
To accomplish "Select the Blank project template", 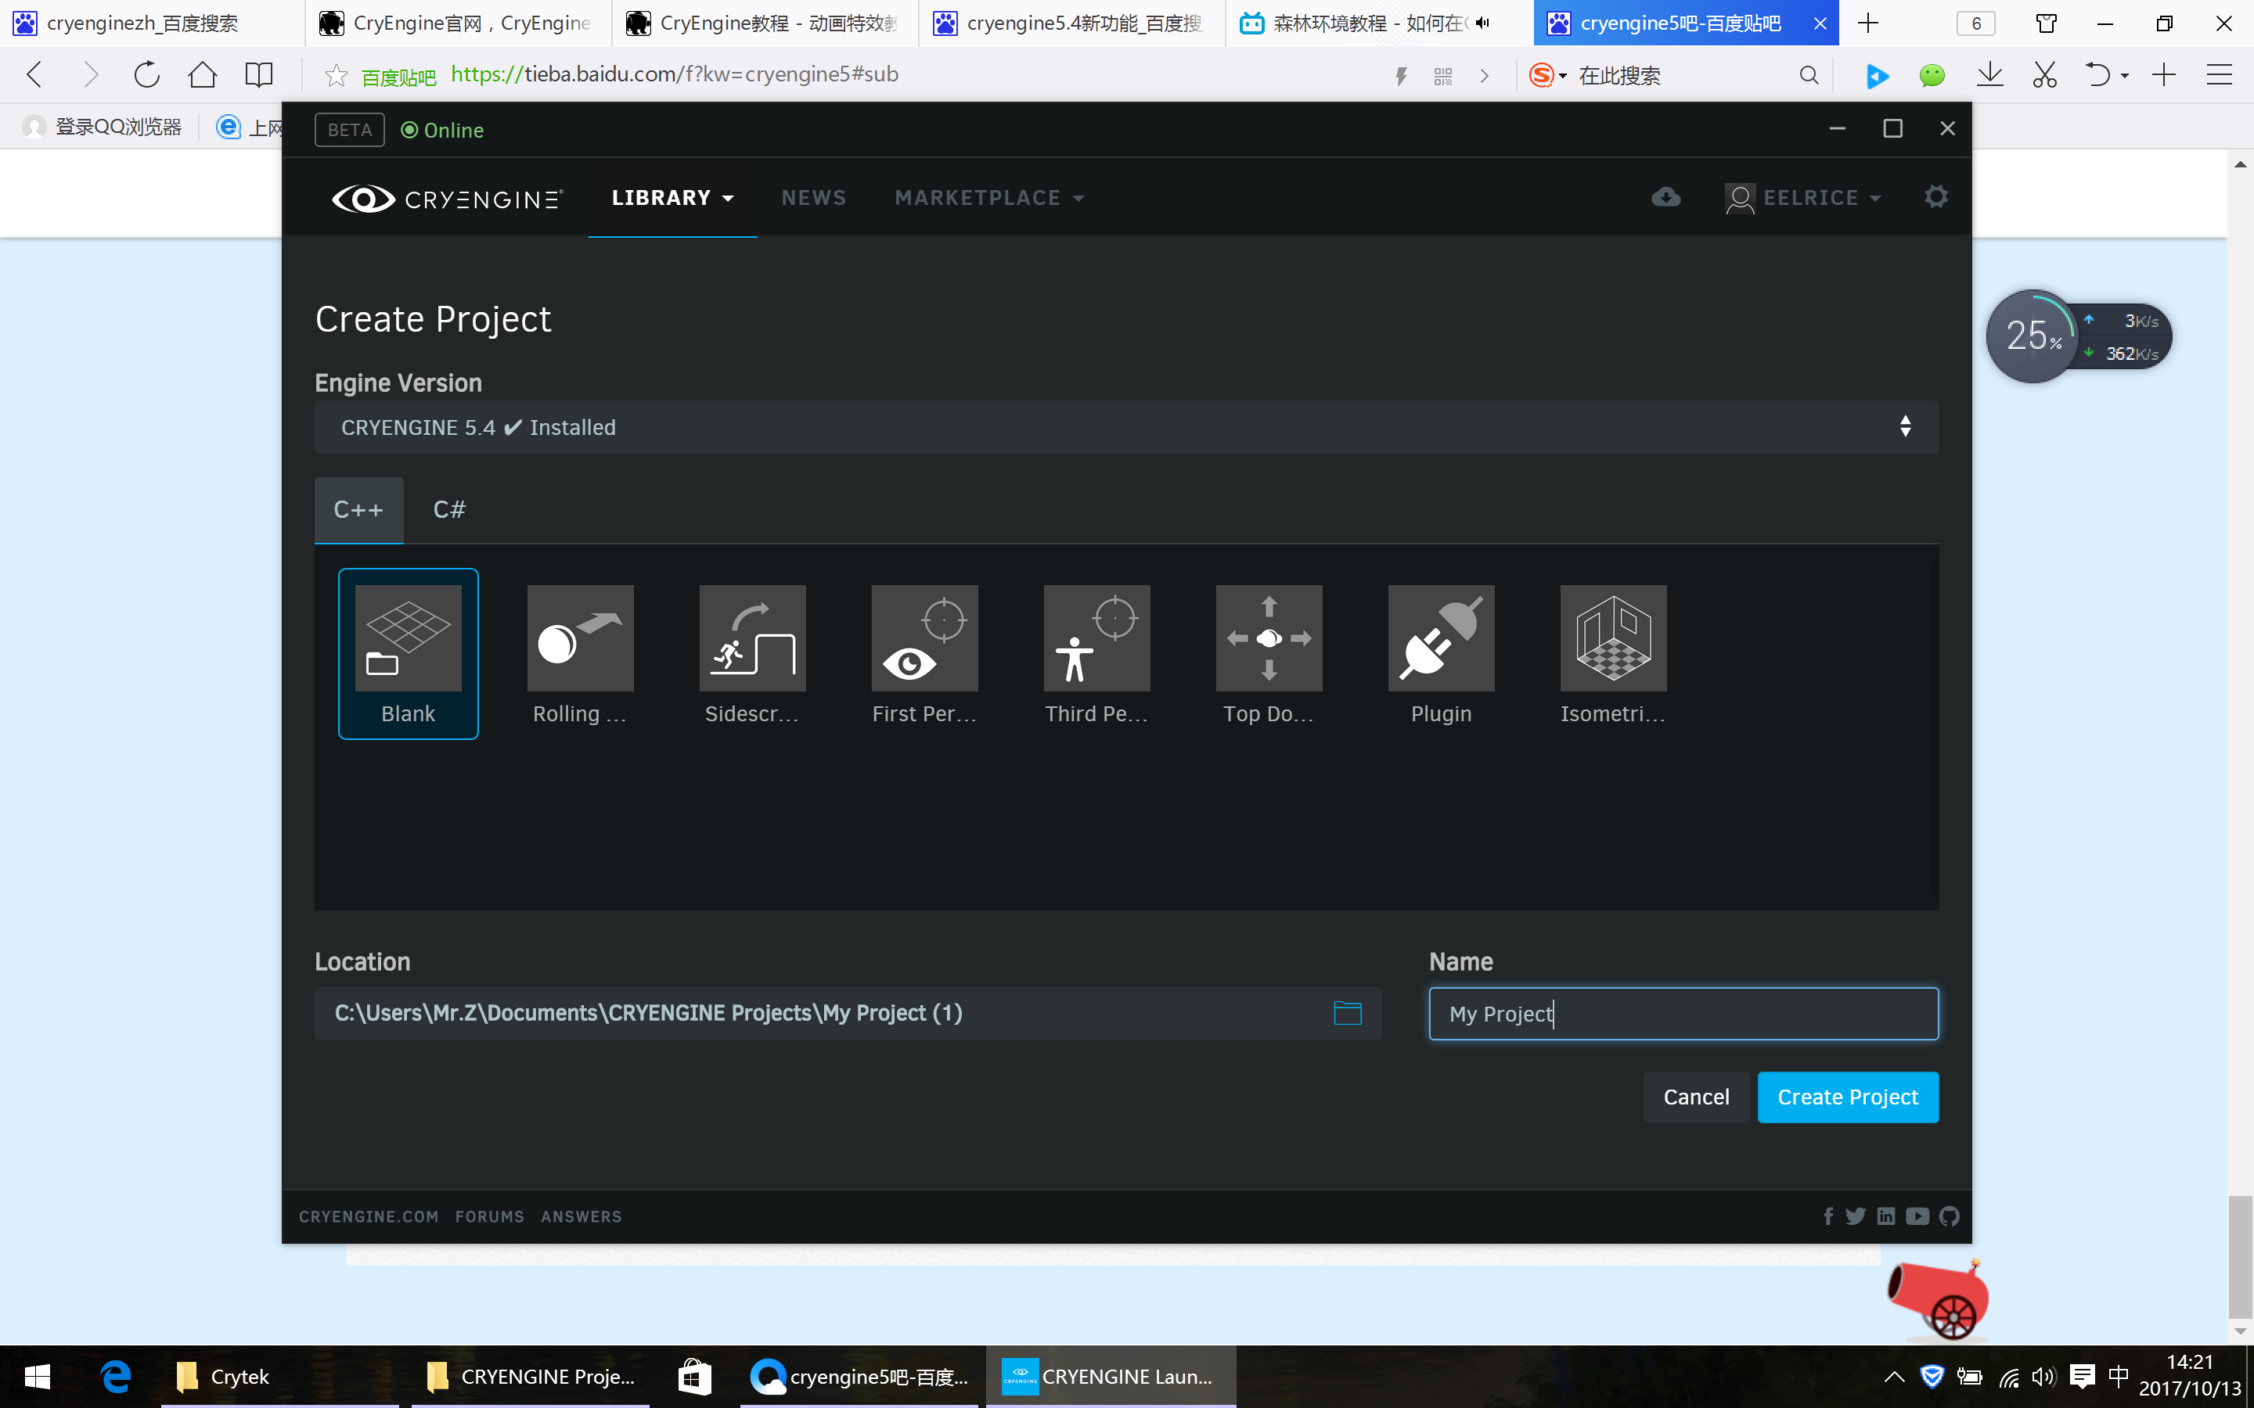I will tap(408, 652).
